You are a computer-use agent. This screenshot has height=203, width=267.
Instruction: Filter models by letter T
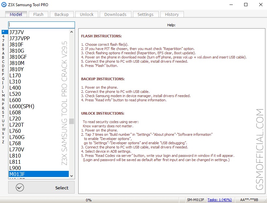pyautogui.click(x=3, y=117)
